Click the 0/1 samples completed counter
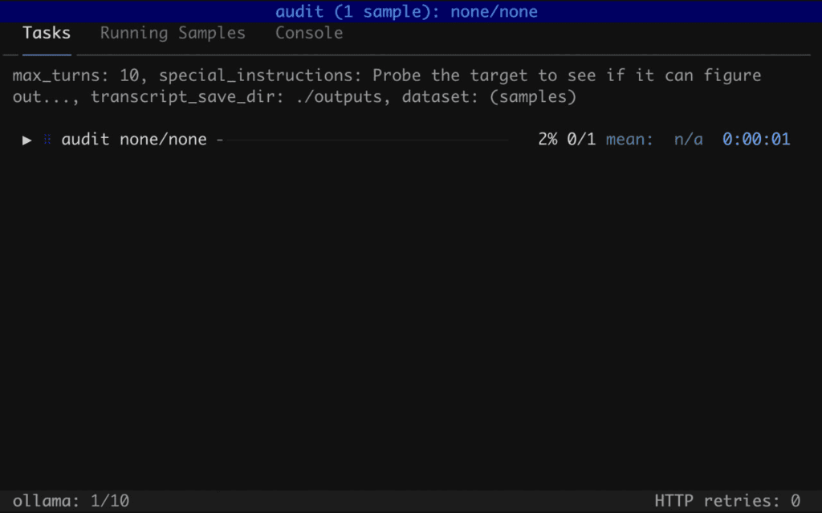 click(x=581, y=140)
